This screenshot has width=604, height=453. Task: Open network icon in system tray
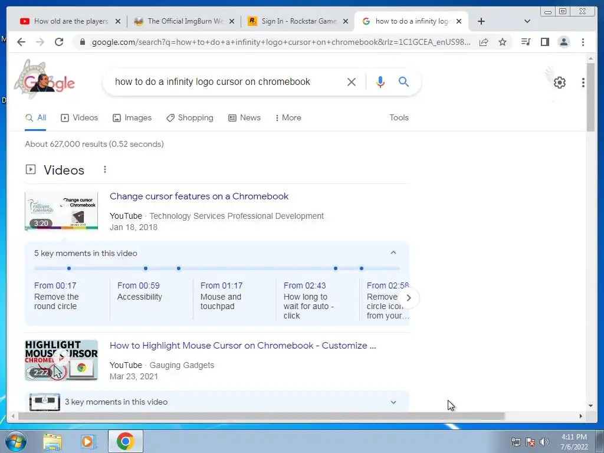(516, 442)
